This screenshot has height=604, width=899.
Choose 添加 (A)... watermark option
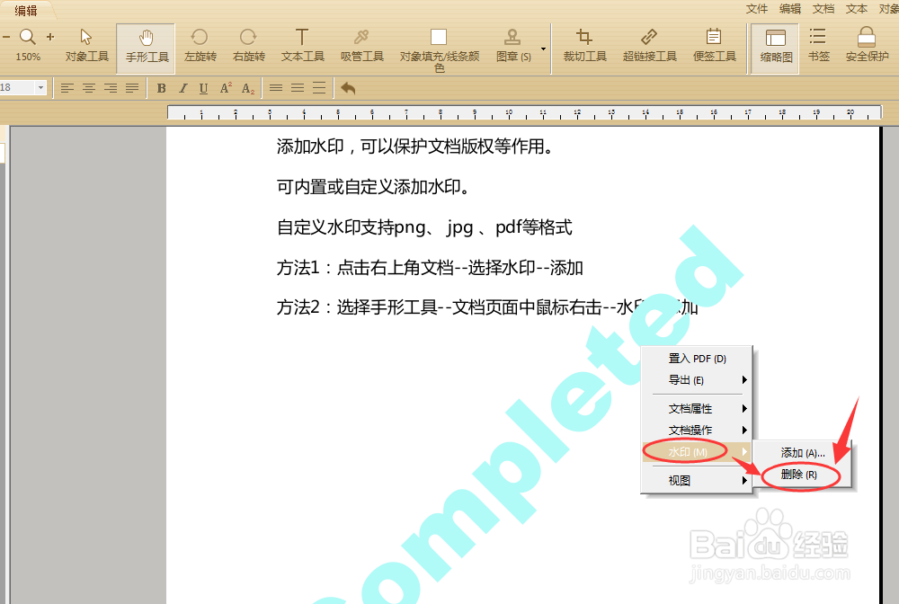tap(802, 453)
